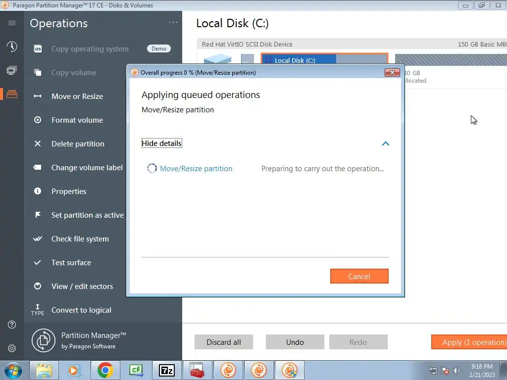Viewport: 507px width, 380px height.
Task: Click the View / edit sectors icon
Action: 38,286
